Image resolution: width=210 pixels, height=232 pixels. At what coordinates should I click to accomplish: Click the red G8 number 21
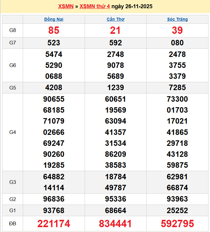point(115,30)
